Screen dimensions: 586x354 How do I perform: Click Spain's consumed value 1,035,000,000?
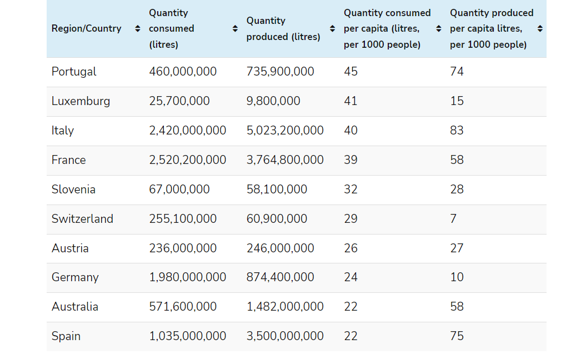click(188, 336)
